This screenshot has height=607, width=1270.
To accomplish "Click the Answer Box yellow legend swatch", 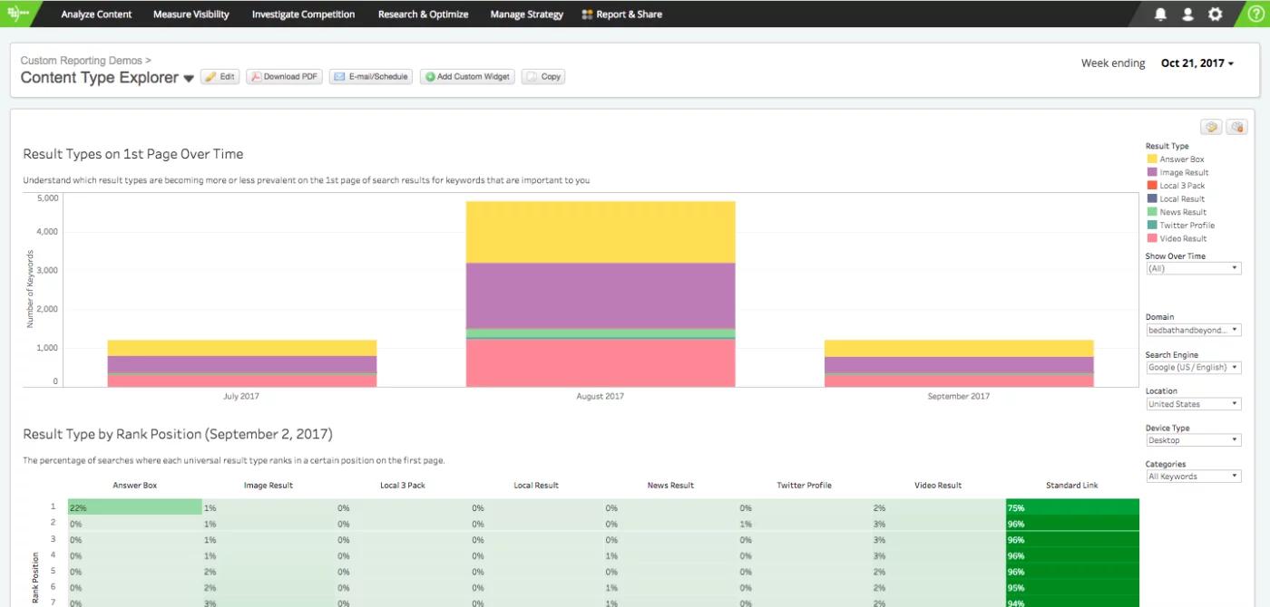I will pyautogui.click(x=1151, y=159).
